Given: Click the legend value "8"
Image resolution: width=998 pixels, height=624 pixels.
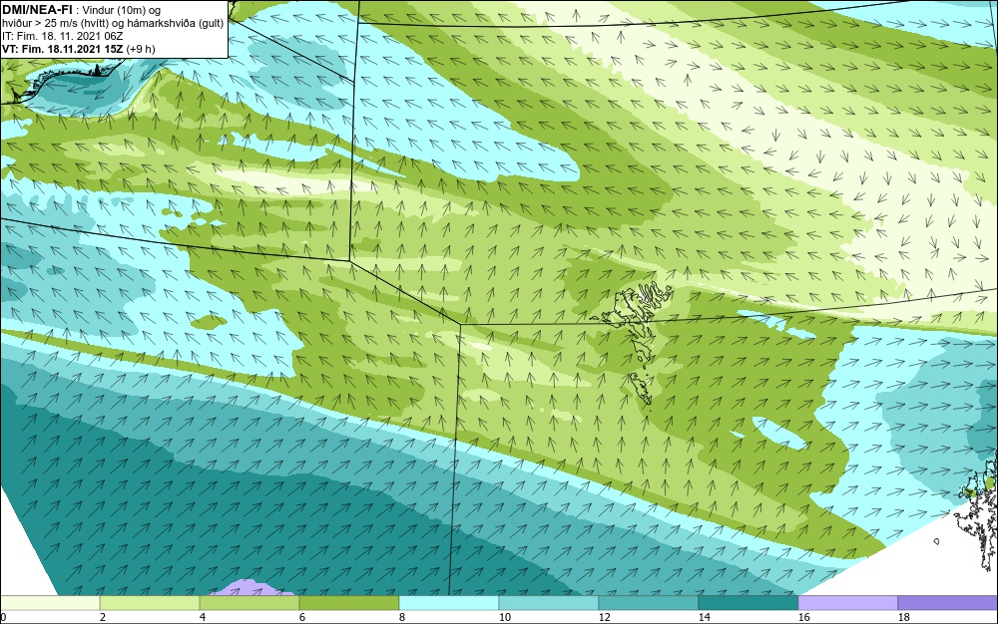Looking at the screenshot, I should 401,617.
